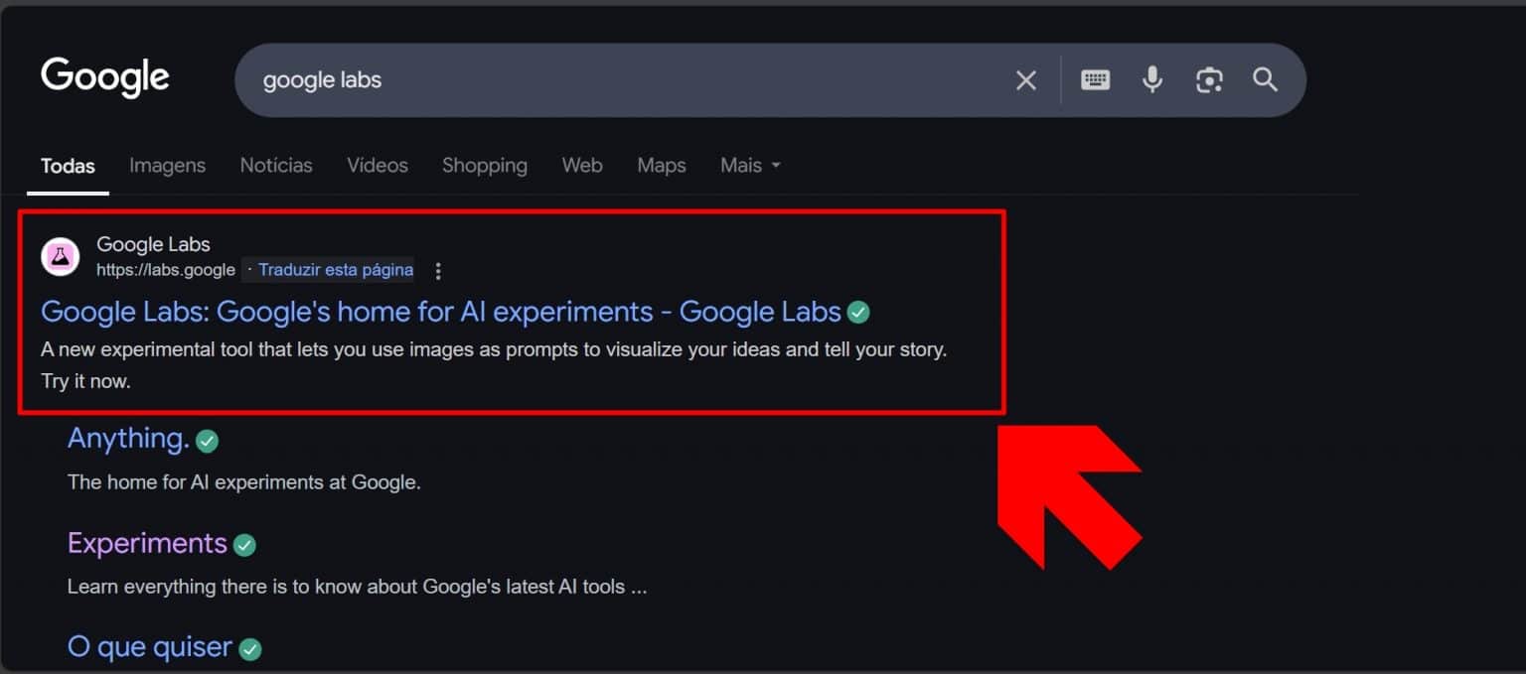Screen dimensions: 1526x674
Task: Open Google Lens image search
Action: click(x=1208, y=79)
